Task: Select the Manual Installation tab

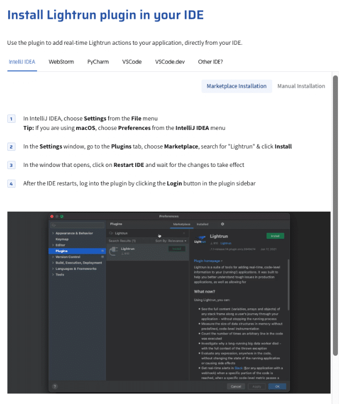Action: pyautogui.click(x=301, y=86)
